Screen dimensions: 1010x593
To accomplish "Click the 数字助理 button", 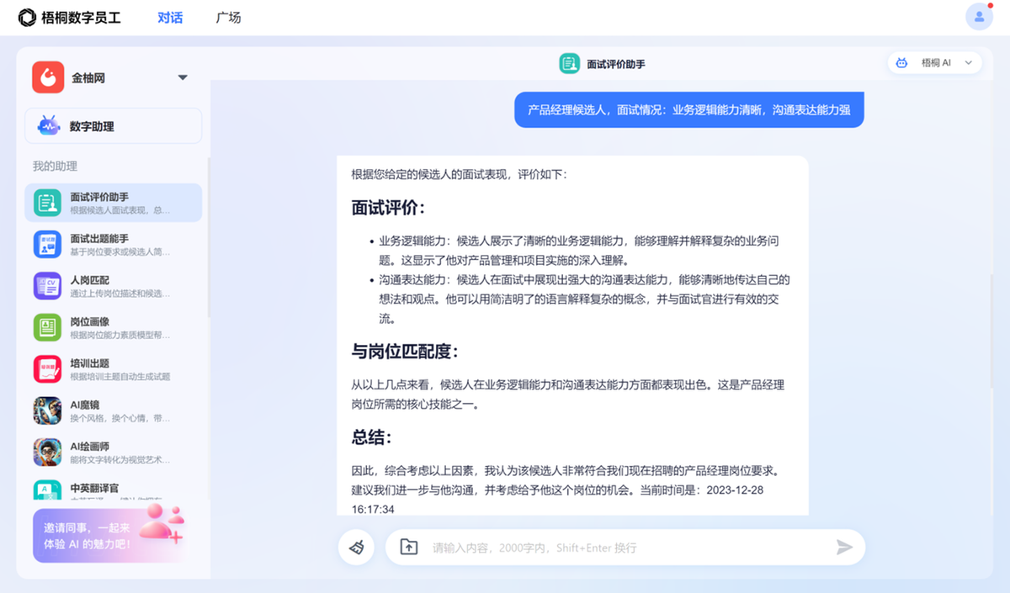I will coord(113,126).
